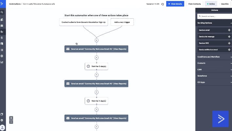
Task: Click the revision history clock icon
Action: click(162, 4)
